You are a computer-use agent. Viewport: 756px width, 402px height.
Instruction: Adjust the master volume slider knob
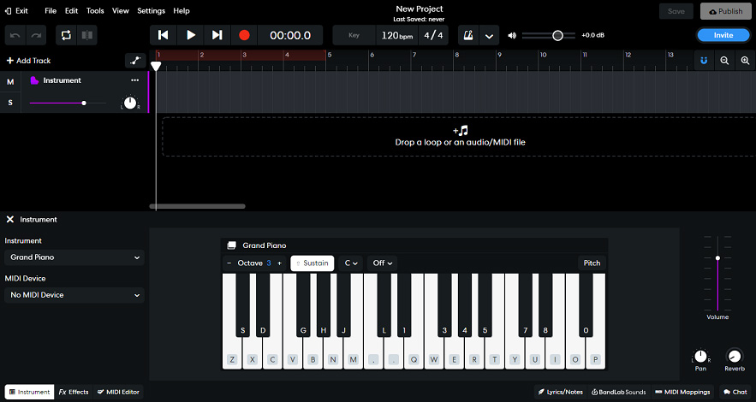click(557, 35)
